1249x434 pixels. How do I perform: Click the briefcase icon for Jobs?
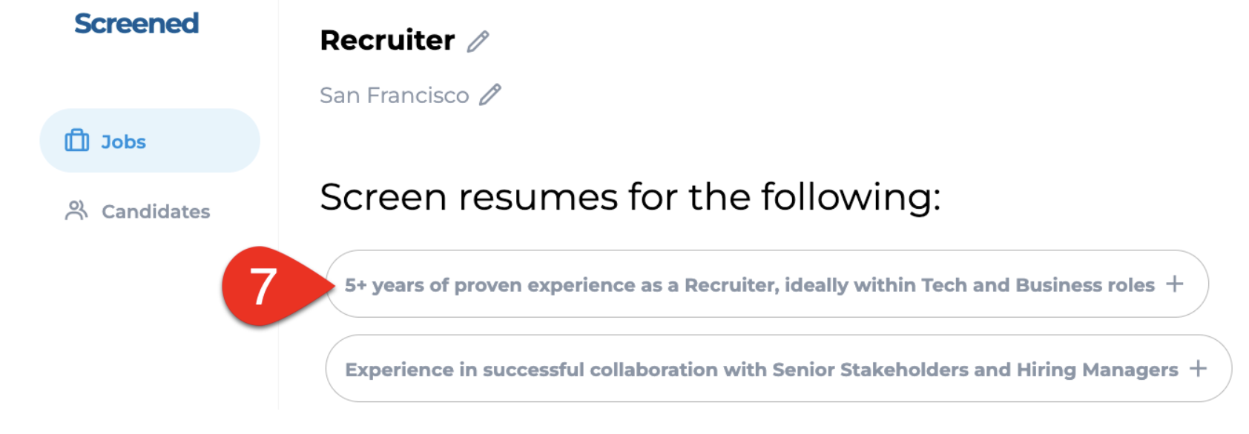coord(77,140)
